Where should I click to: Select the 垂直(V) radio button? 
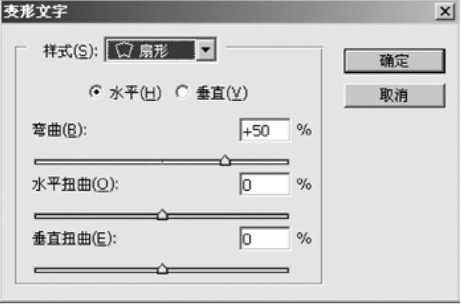click(183, 92)
